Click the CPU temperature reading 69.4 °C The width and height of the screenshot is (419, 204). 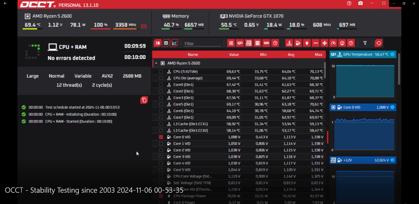[x=32, y=25]
